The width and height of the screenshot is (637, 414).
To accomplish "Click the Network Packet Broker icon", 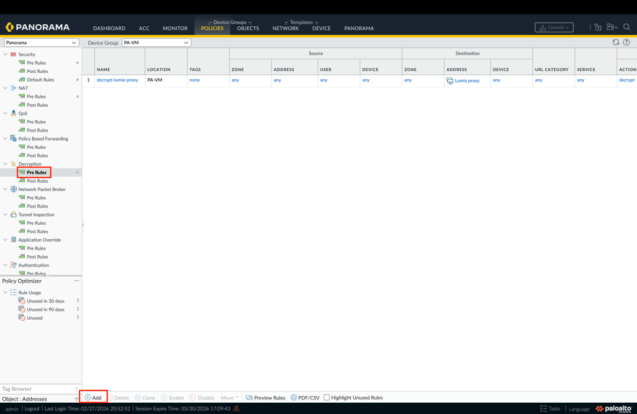I will coord(13,189).
